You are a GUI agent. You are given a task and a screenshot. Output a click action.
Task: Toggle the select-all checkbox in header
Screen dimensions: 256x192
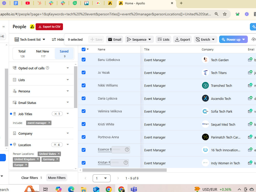pyautogui.click(x=83, y=49)
